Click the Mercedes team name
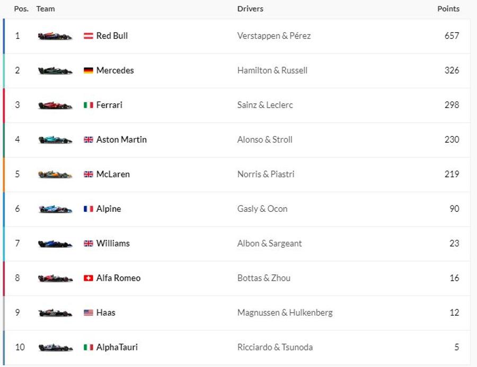The image size is (477, 367). pos(115,70)
